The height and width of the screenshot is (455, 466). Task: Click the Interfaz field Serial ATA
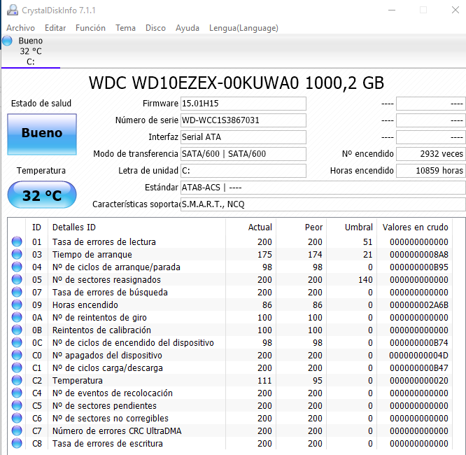[243, 137]
